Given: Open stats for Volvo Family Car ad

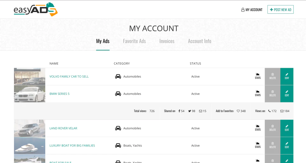Looking at the screenshot, I should [258, 76].
